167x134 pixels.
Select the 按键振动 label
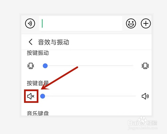pos(38,53)
